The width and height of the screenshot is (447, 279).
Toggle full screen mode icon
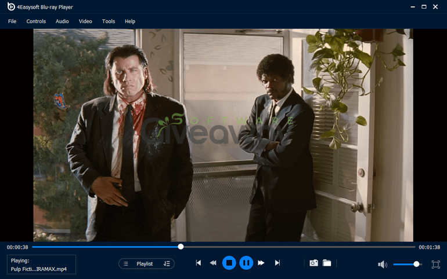click(x=435, y=265)
